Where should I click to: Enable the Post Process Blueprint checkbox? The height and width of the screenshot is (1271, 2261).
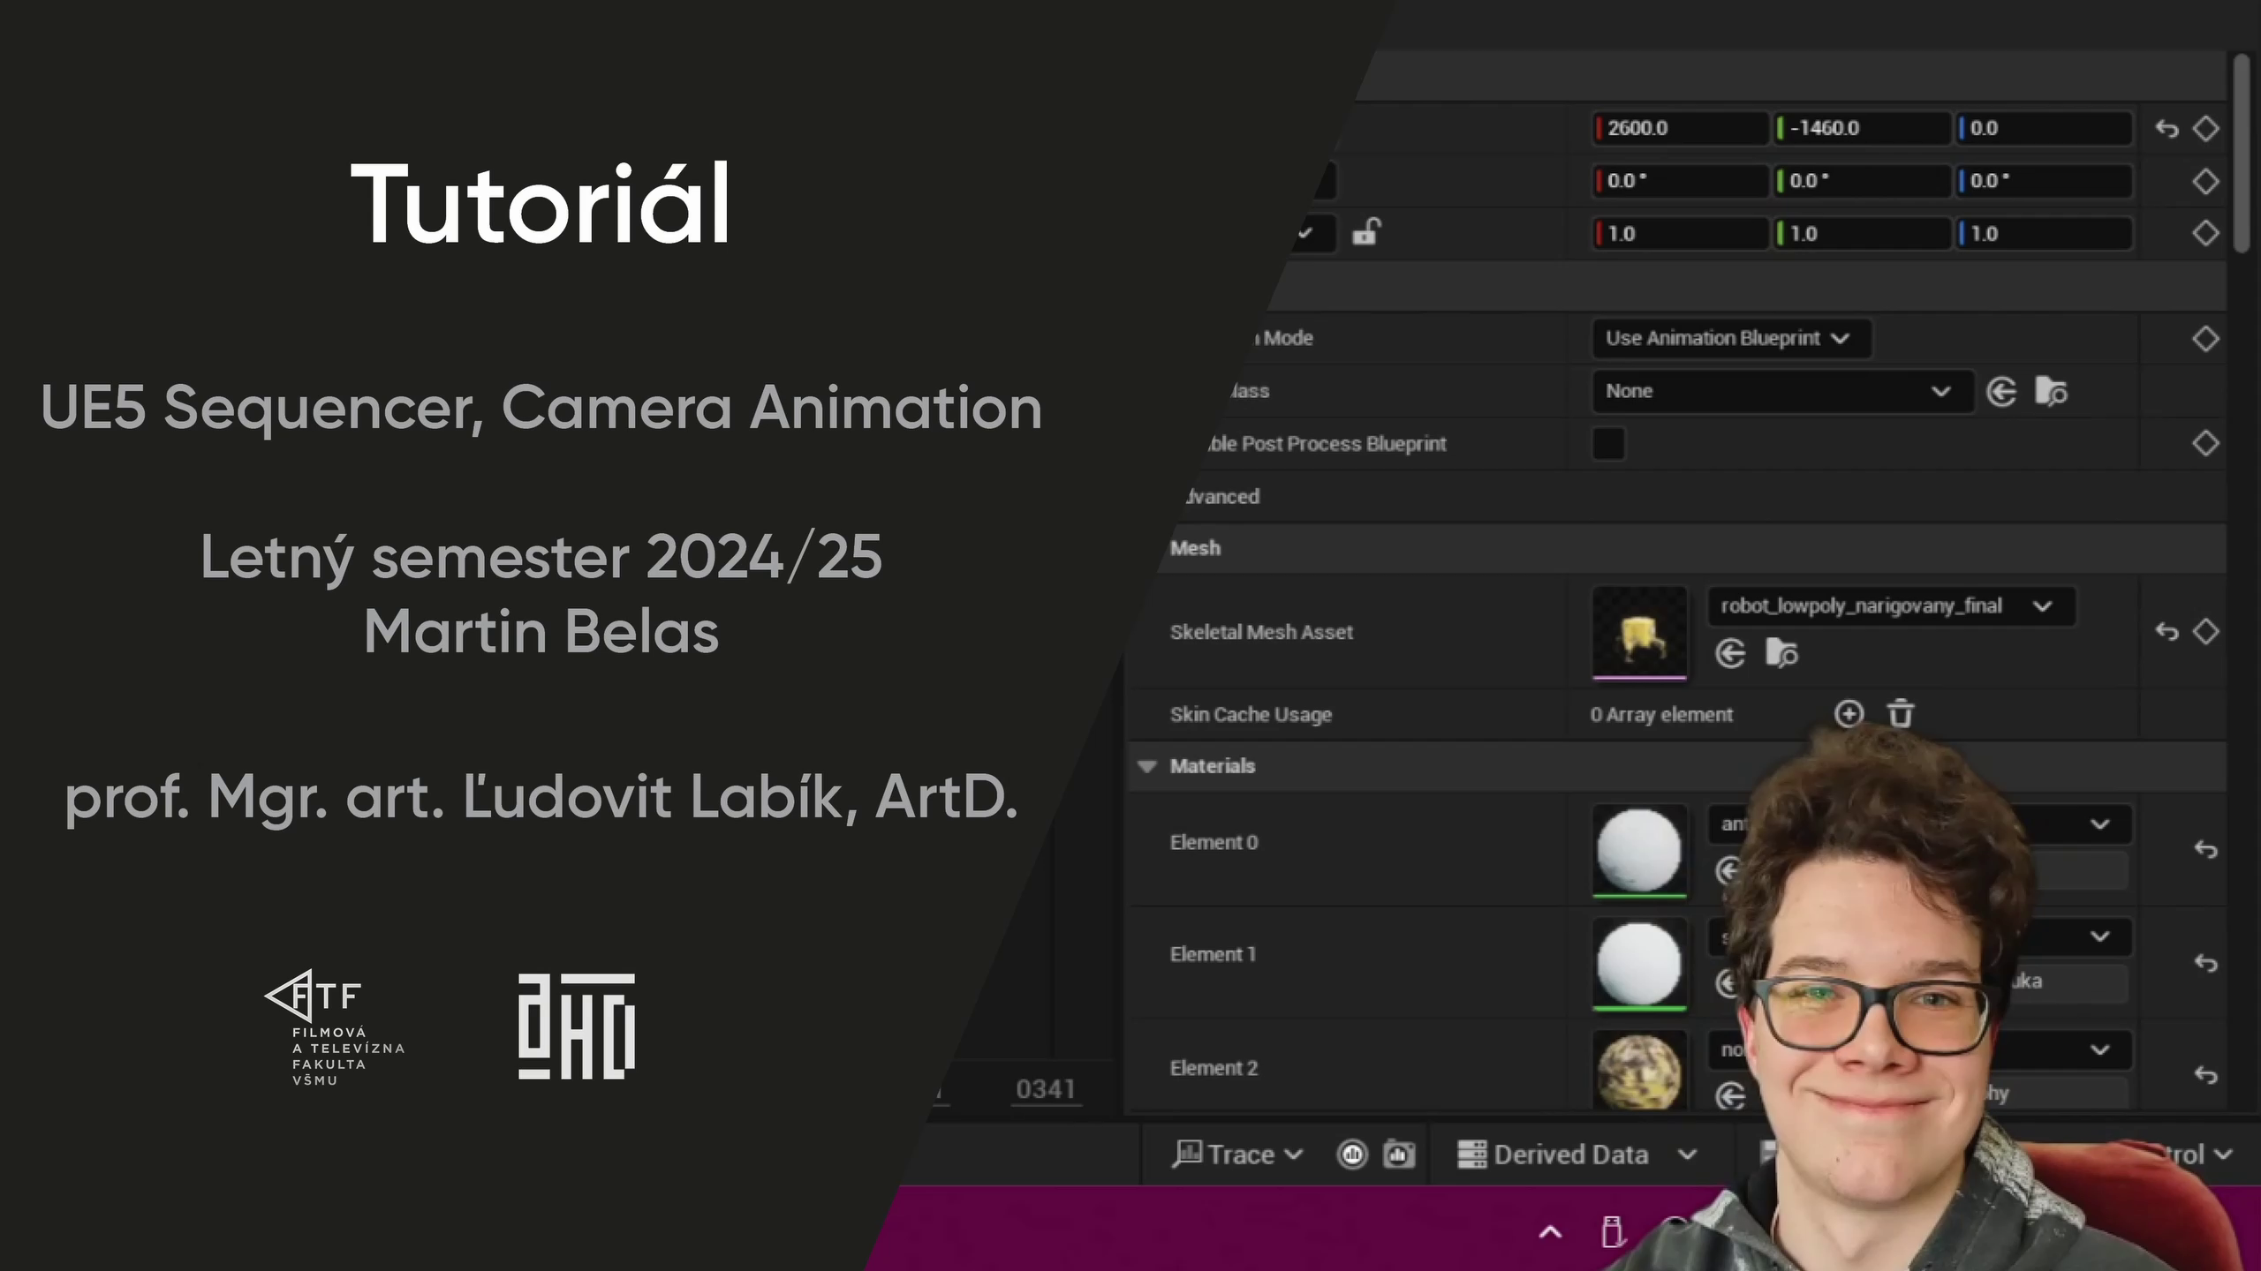(x=1607, y=443)
